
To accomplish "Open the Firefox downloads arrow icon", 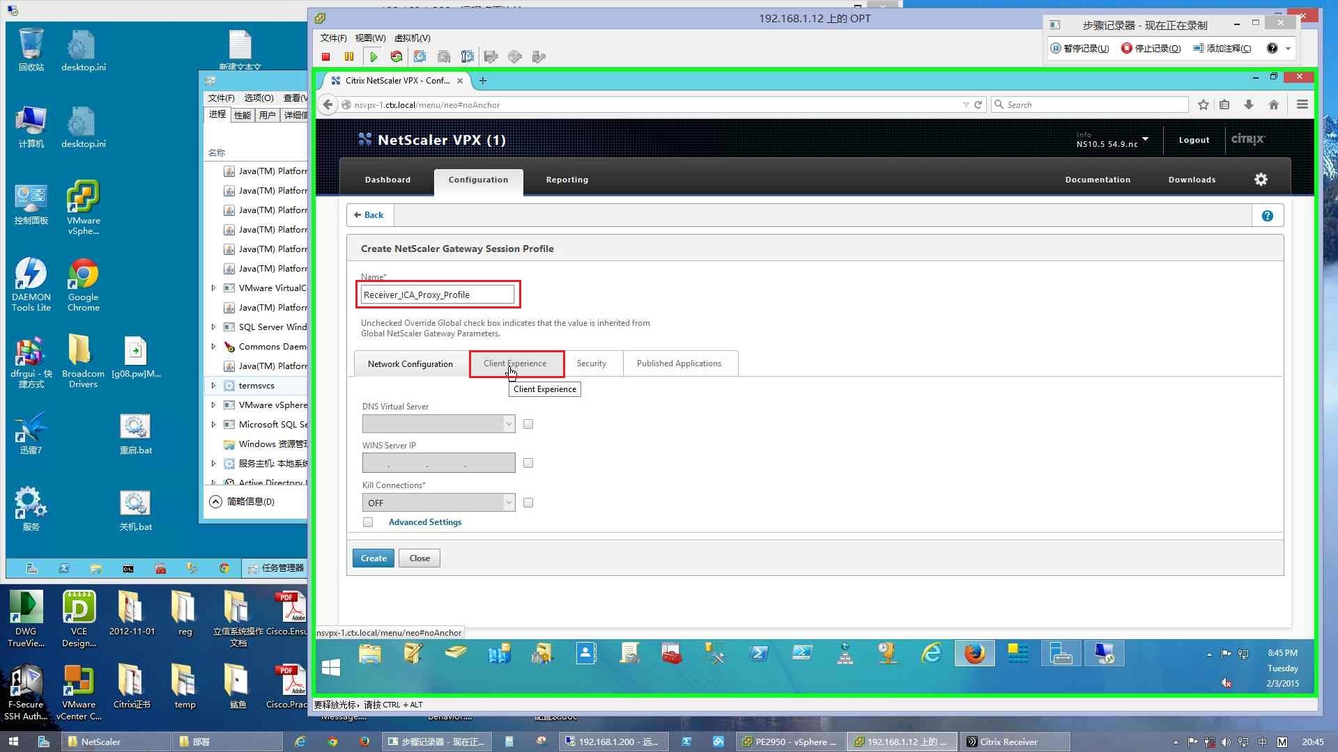I will [x=1249, y=105].
